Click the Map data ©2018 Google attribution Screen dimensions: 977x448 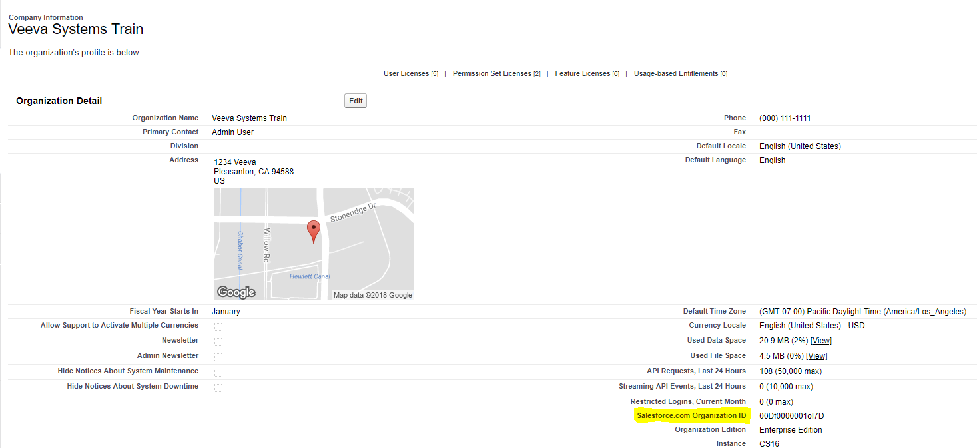tap(372, 295)
